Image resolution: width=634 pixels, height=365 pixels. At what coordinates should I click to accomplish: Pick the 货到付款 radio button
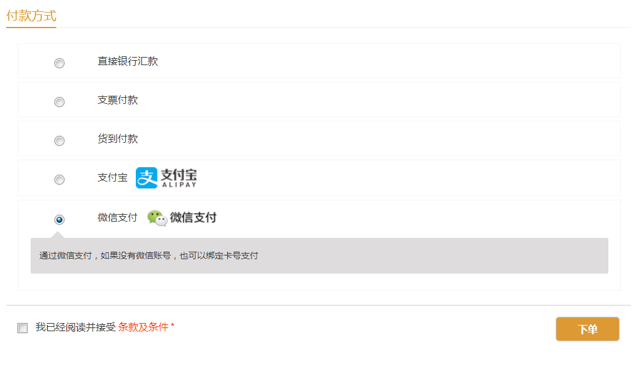tap(59, 141)
